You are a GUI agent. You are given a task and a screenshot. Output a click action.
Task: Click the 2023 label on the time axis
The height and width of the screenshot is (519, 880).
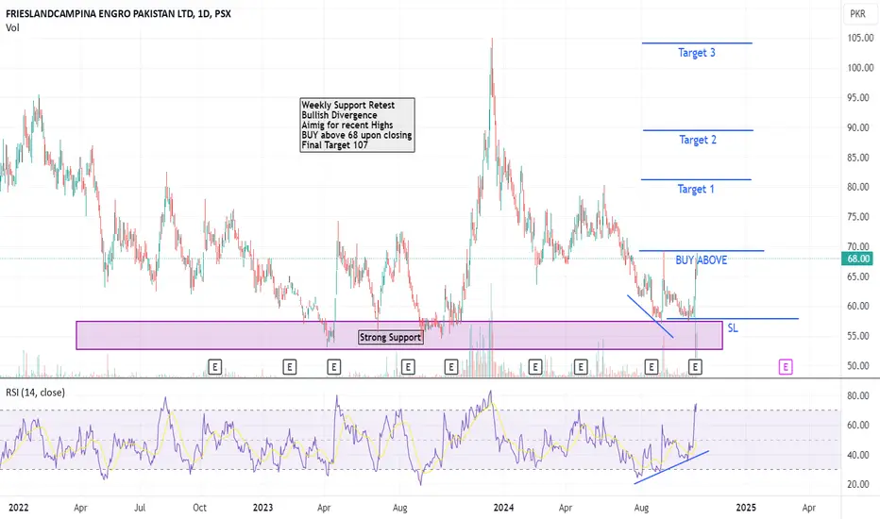tap(262, 508)
